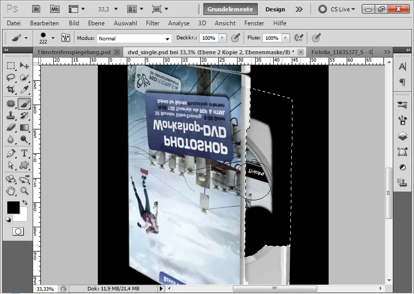Select the Eyedropper tool

pos(24,89)
